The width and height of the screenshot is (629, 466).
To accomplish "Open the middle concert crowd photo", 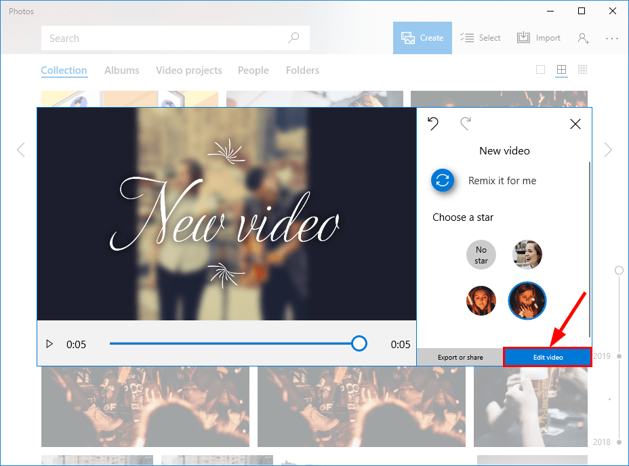I will pyautogui.click(x=361, y=406).
